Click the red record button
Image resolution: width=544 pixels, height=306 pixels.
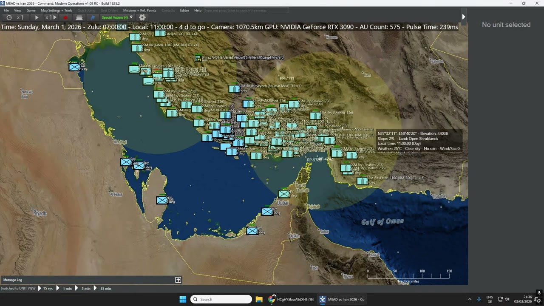65,17
